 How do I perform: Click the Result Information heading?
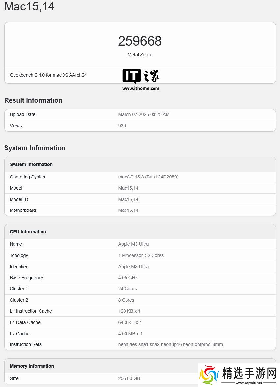[x=33, y=100]
